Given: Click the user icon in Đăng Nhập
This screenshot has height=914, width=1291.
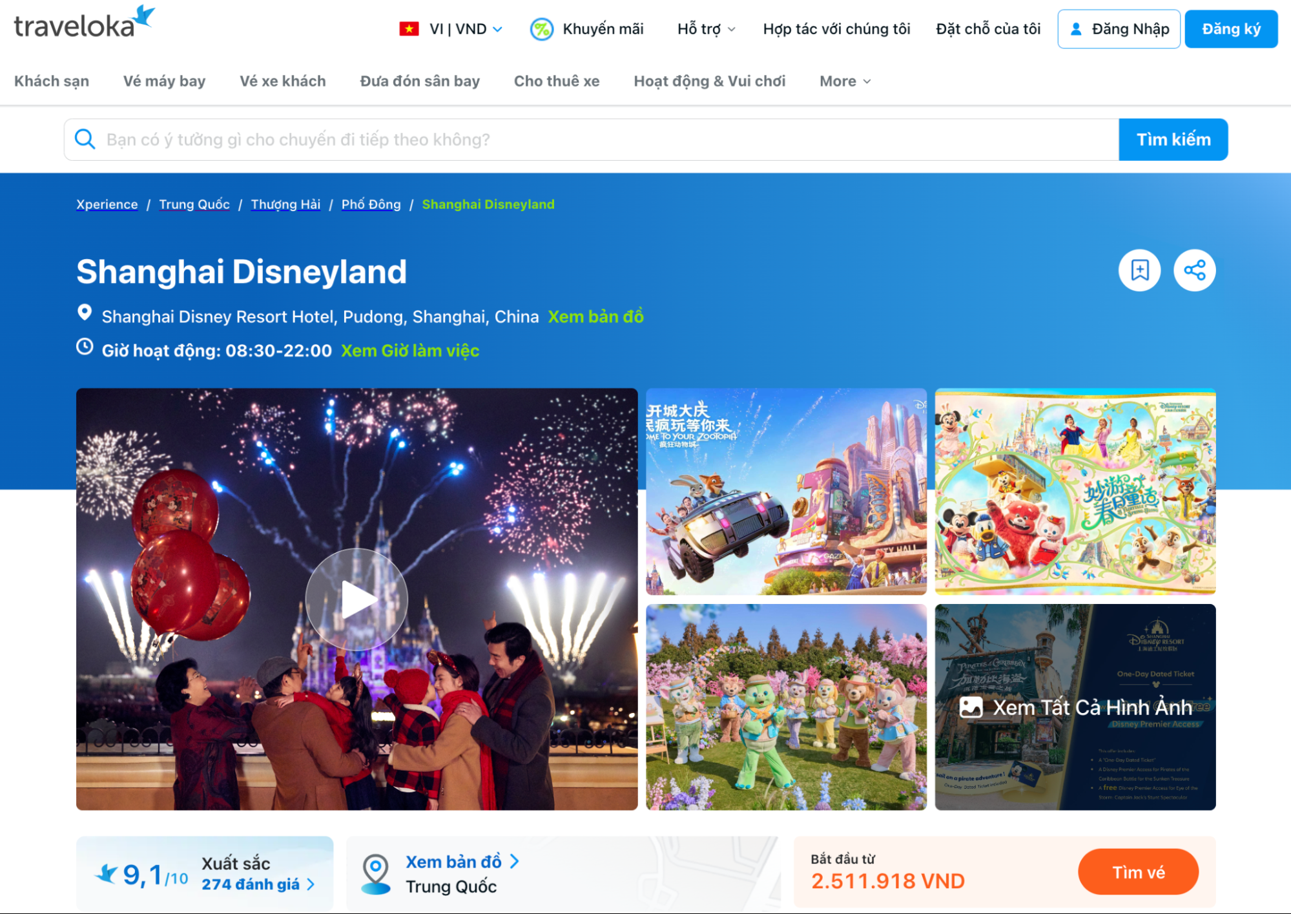Looking at the screenshot, I should click(1076, 28).
